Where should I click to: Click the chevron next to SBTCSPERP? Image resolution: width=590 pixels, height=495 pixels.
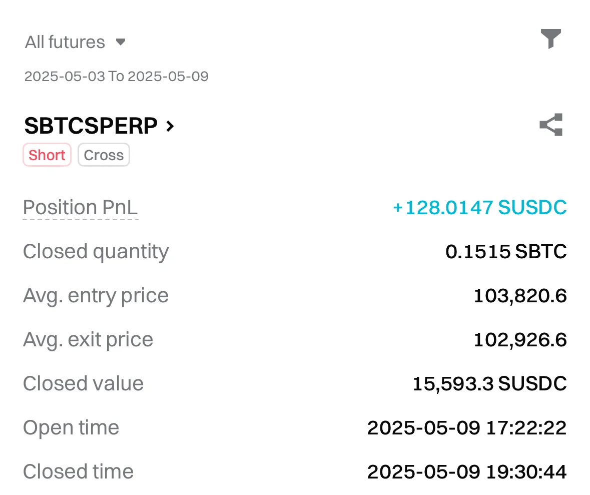tap(170, 126)
